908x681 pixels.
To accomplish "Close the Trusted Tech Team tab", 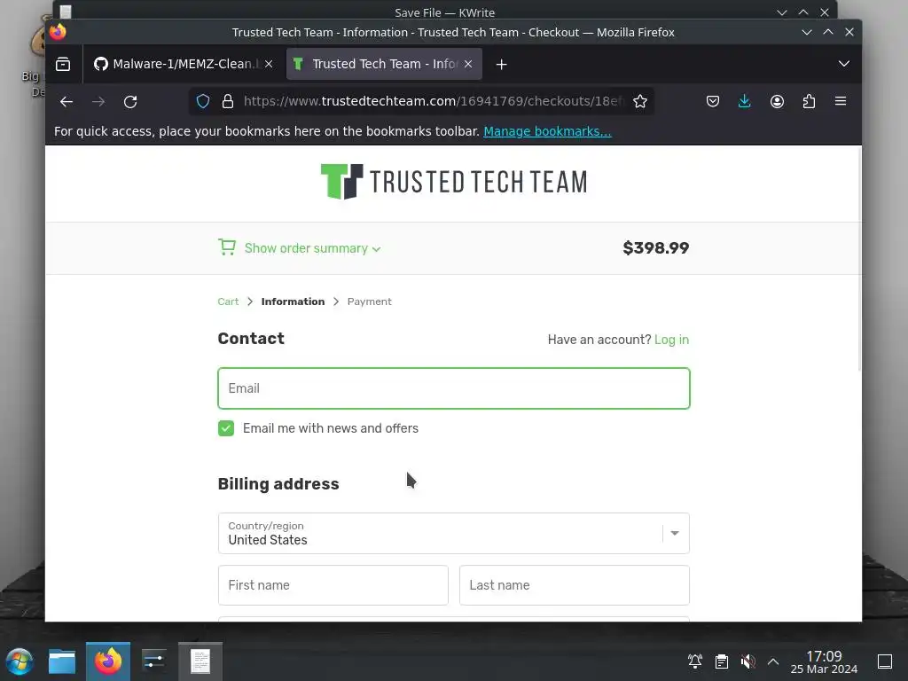I will point(468,64).
